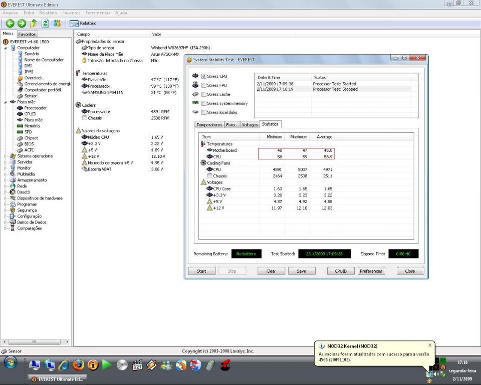Open the CPUID item in the tree
This screenshot has width=481, height=385.
[x=30, y=114]
